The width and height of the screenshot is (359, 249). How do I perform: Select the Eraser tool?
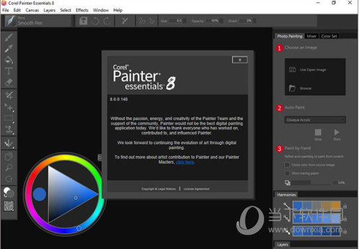[x=9, y=82]
